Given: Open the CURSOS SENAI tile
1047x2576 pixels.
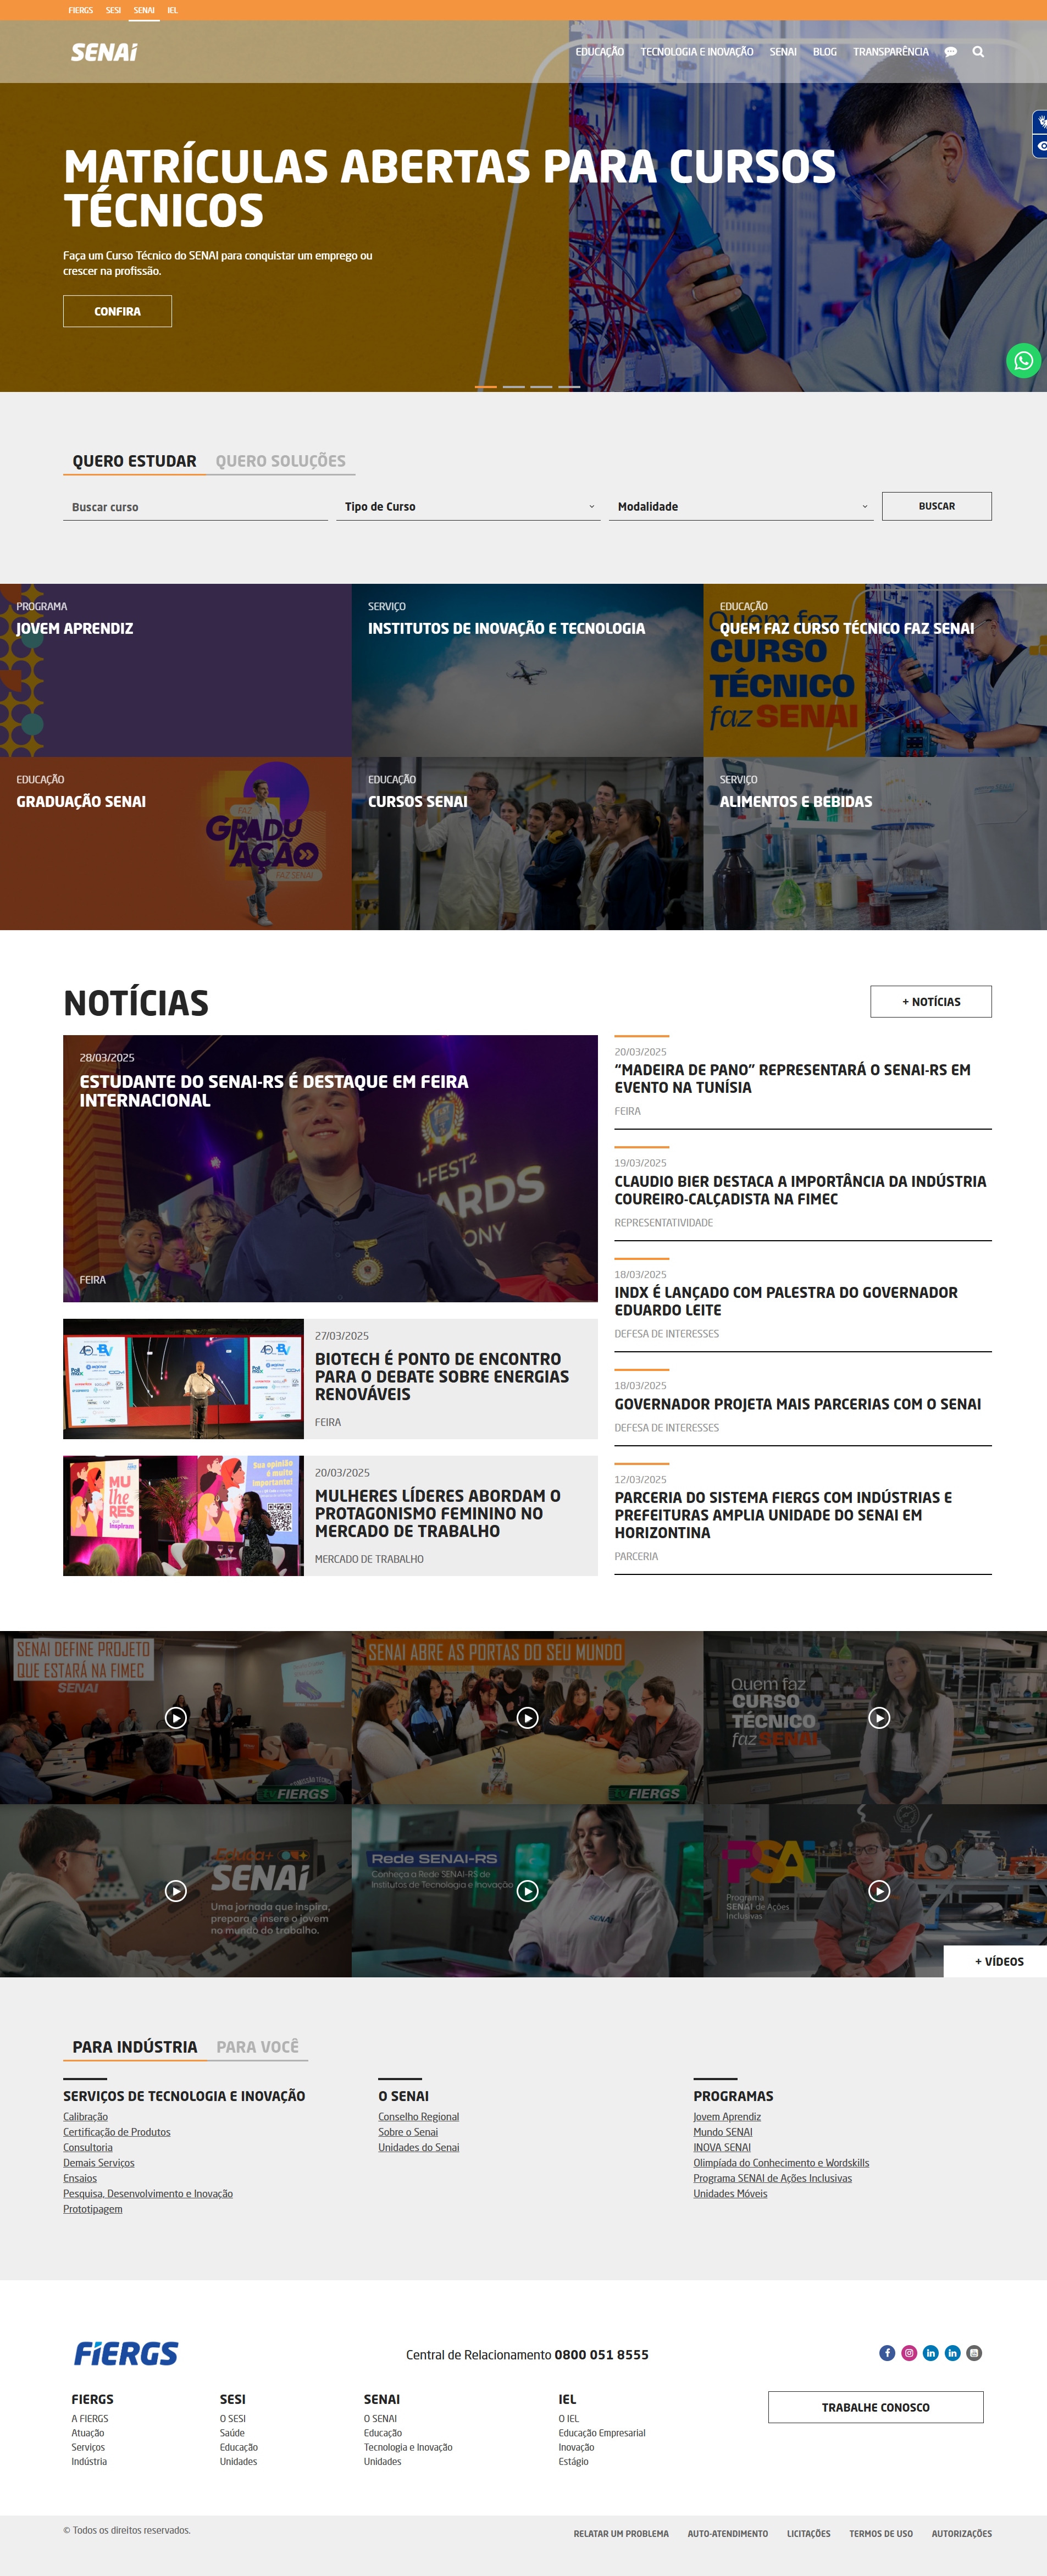Looking at the screenshot, I should pyautogui.click(x=527, y=843).
